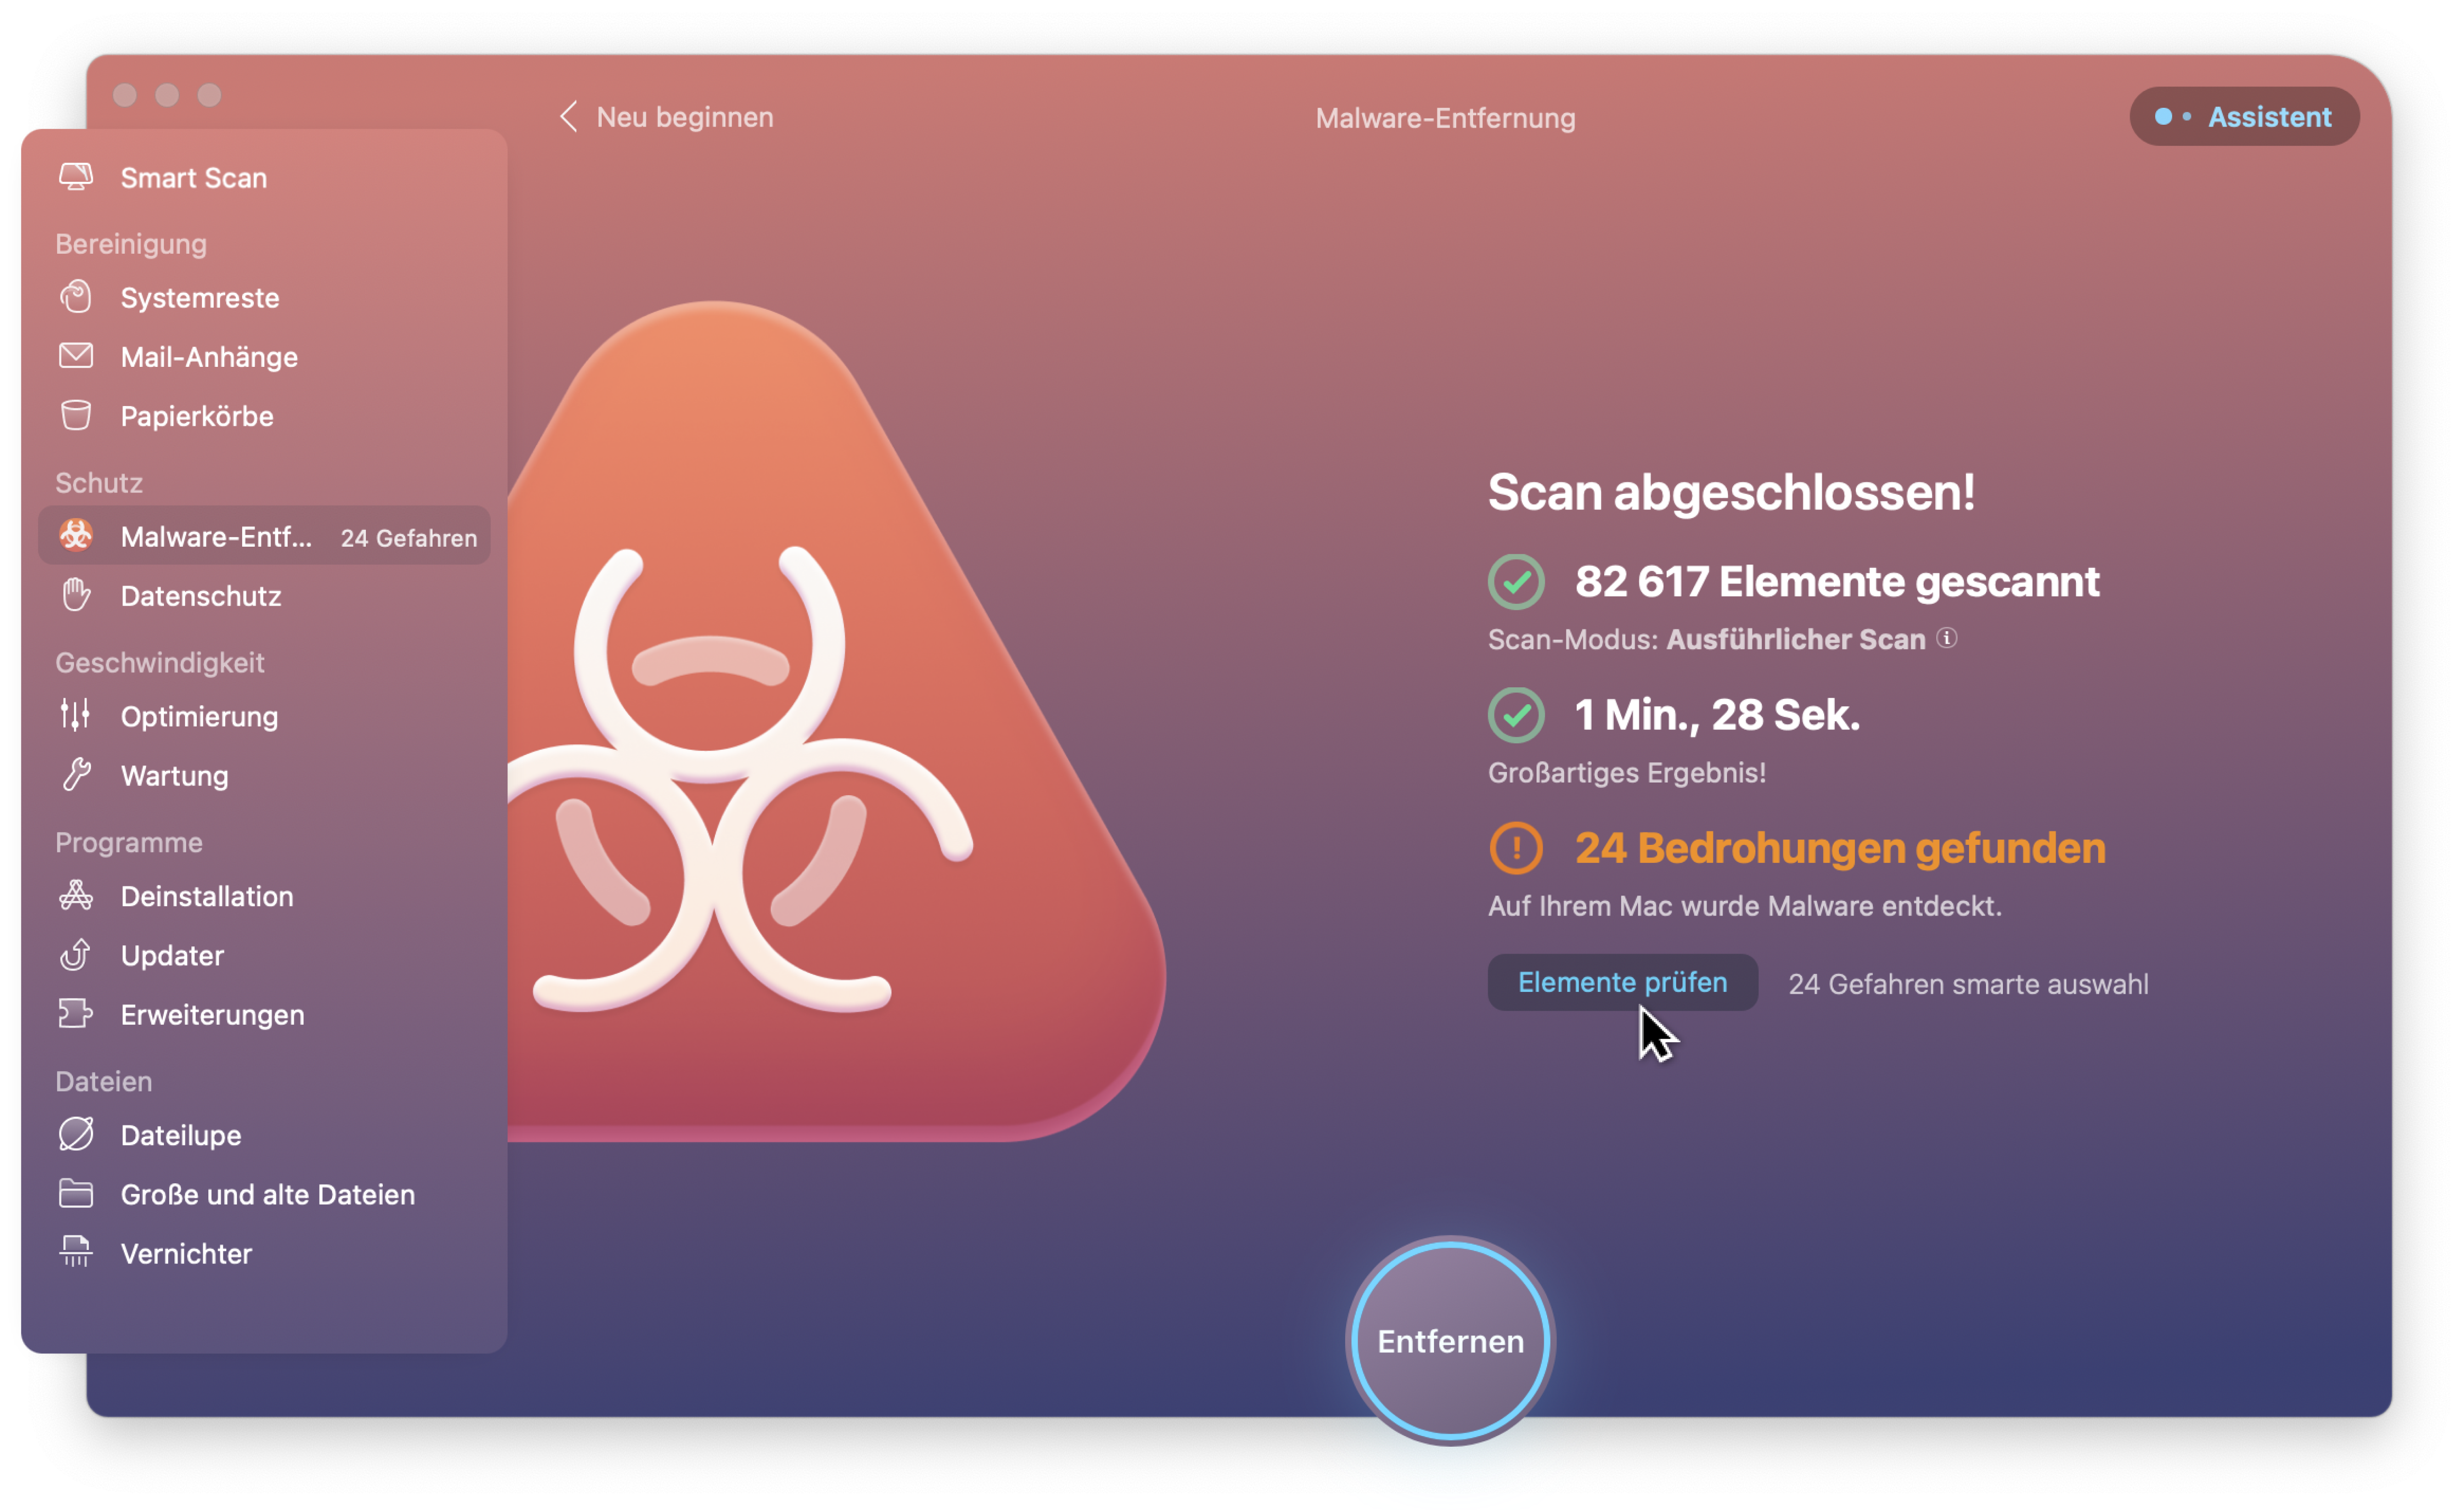The width and height of the screenshot is (2464, 1510).
Task: Open the Smart Scan monitor icon
Action: click(x=76, y=177)
